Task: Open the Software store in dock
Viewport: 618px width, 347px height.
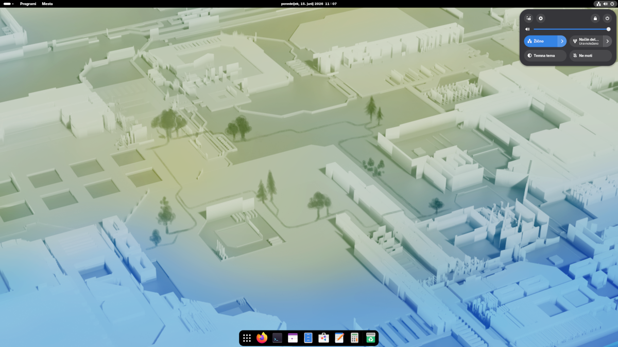Action: [324, 338]
